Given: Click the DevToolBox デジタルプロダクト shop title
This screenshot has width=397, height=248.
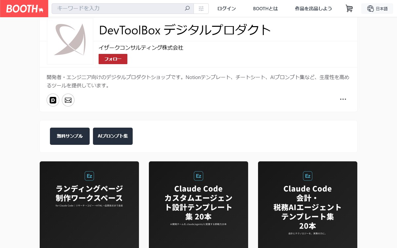Looking at the screenshot, I should pyautogui.click(x=185, y=30).
